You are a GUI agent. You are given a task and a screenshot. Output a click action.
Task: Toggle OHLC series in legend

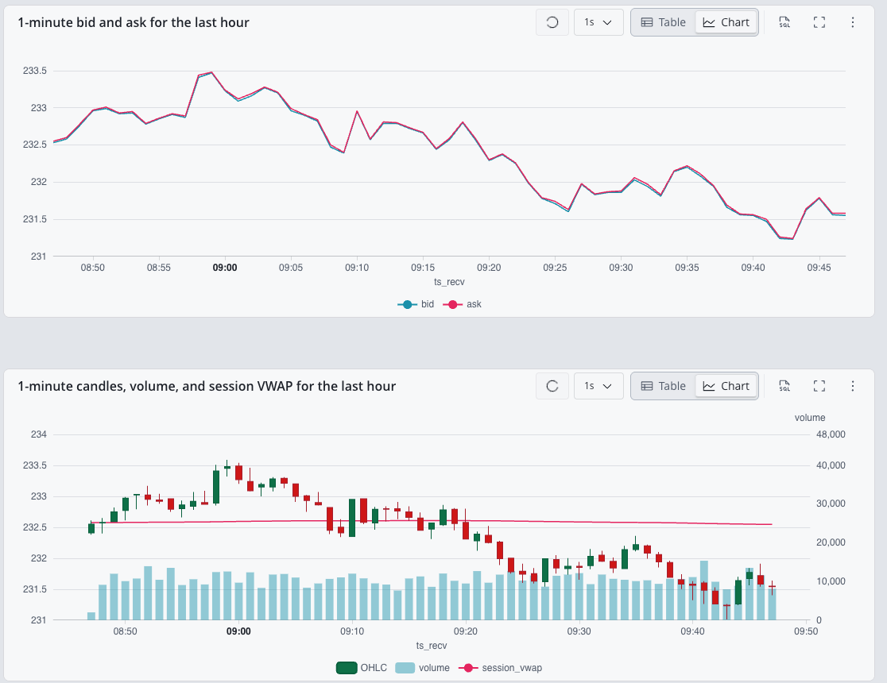(362, 668)
